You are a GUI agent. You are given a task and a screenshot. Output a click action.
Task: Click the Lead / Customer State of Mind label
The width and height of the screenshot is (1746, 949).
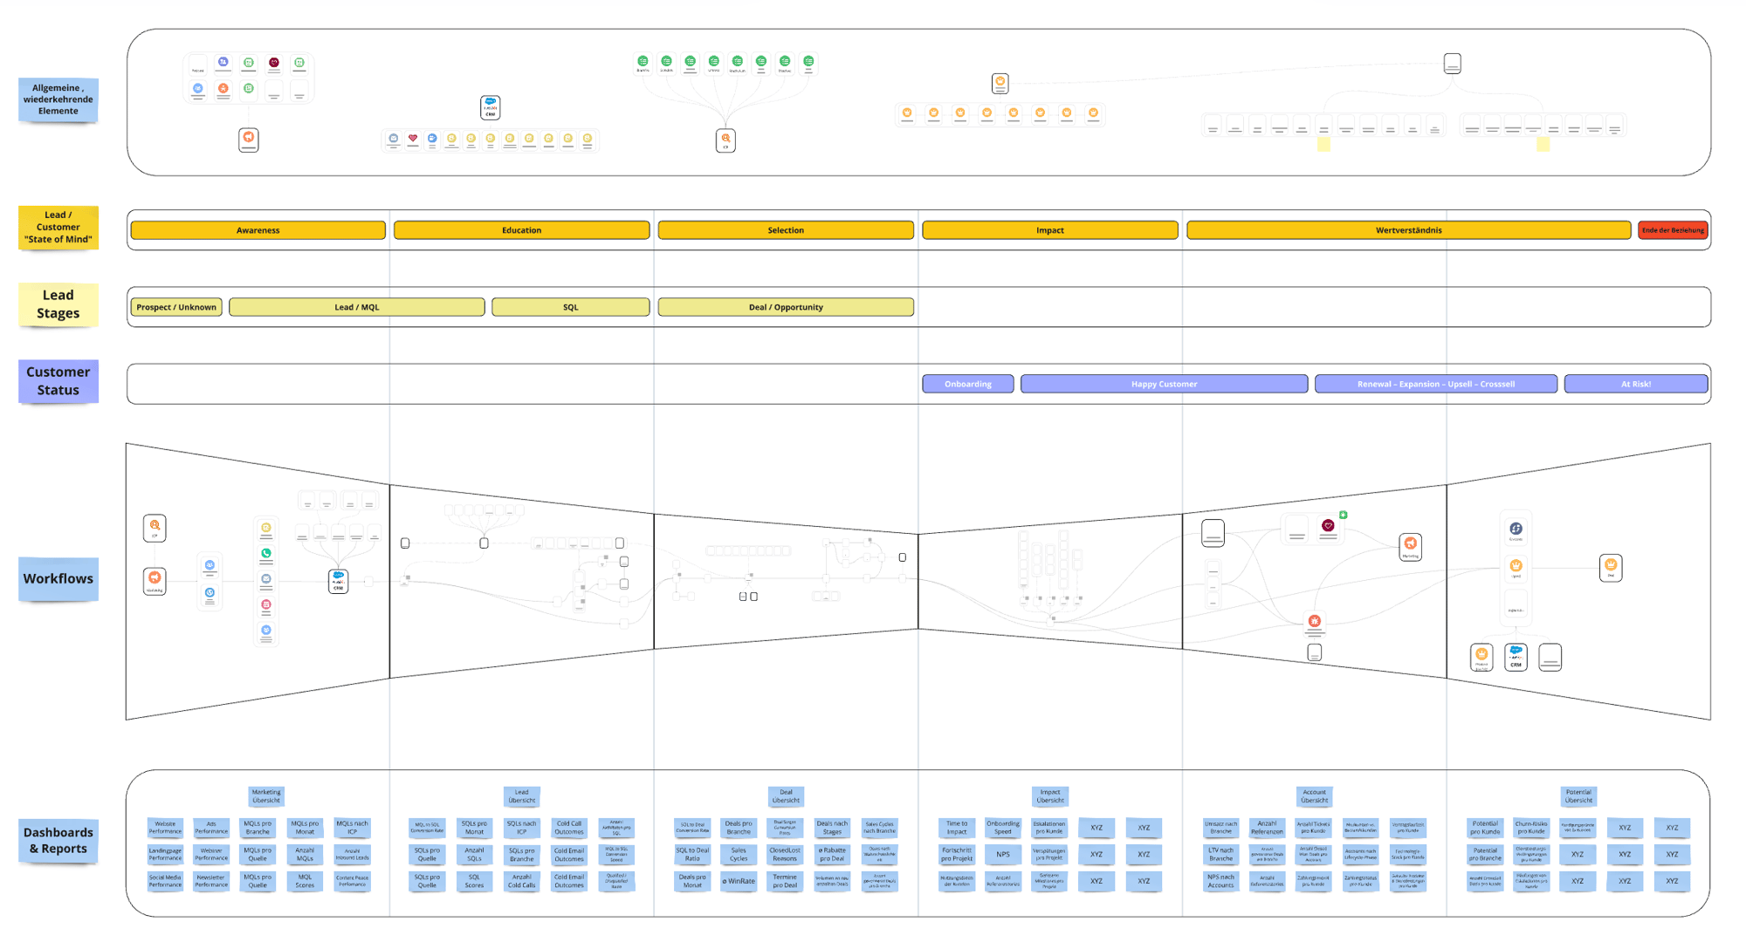[58, 227]
